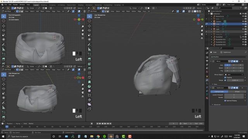The width and height of the screenshot is (248, 139).
Task: Toggle Mirror Axis X button
Action: pyautogui.click(x=227, y=65)
